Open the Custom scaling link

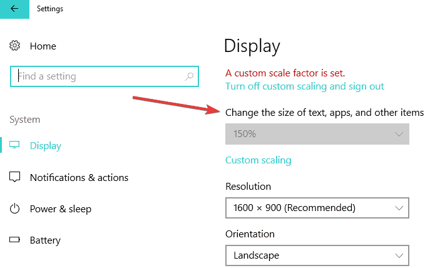258,160
